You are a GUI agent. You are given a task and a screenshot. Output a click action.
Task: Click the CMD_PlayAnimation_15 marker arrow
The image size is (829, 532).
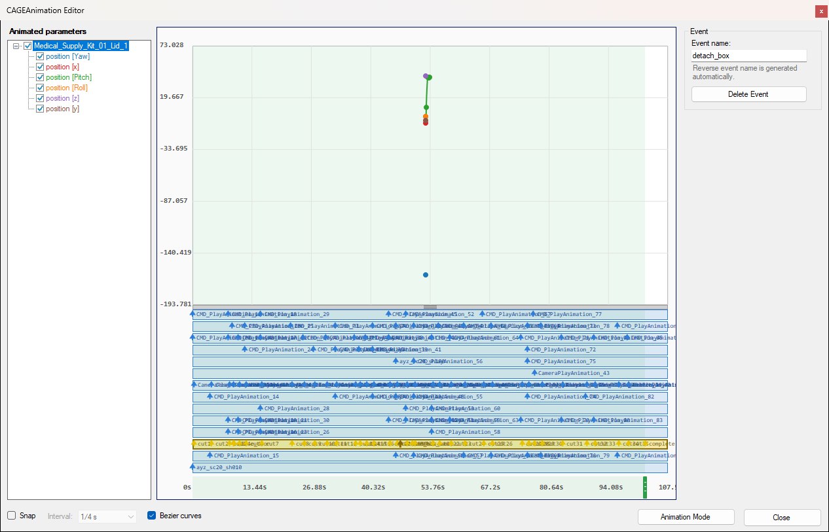pos(210,455)
